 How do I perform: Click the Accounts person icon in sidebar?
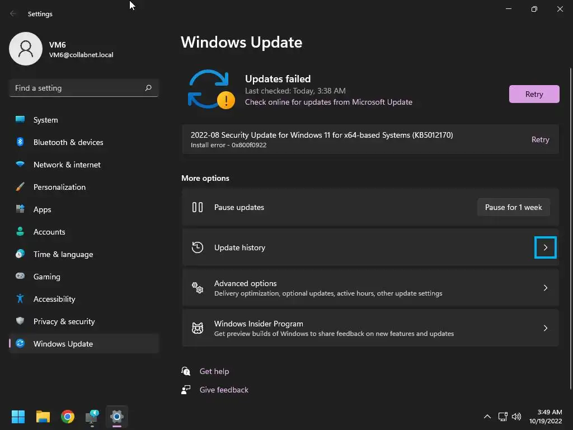(20, 231)
